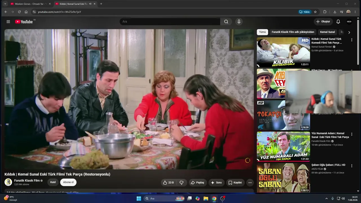Reload the current YouTube page
Screen dimensions: 361x203
19,12
